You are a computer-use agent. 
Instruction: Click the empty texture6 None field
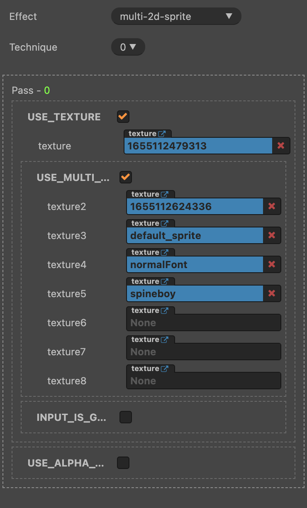[204, 322]
